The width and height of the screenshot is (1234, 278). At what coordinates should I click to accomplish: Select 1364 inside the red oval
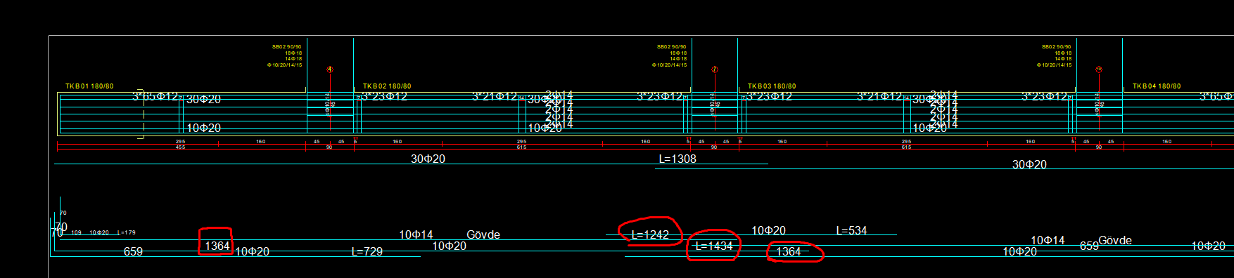tap(789, 251)
